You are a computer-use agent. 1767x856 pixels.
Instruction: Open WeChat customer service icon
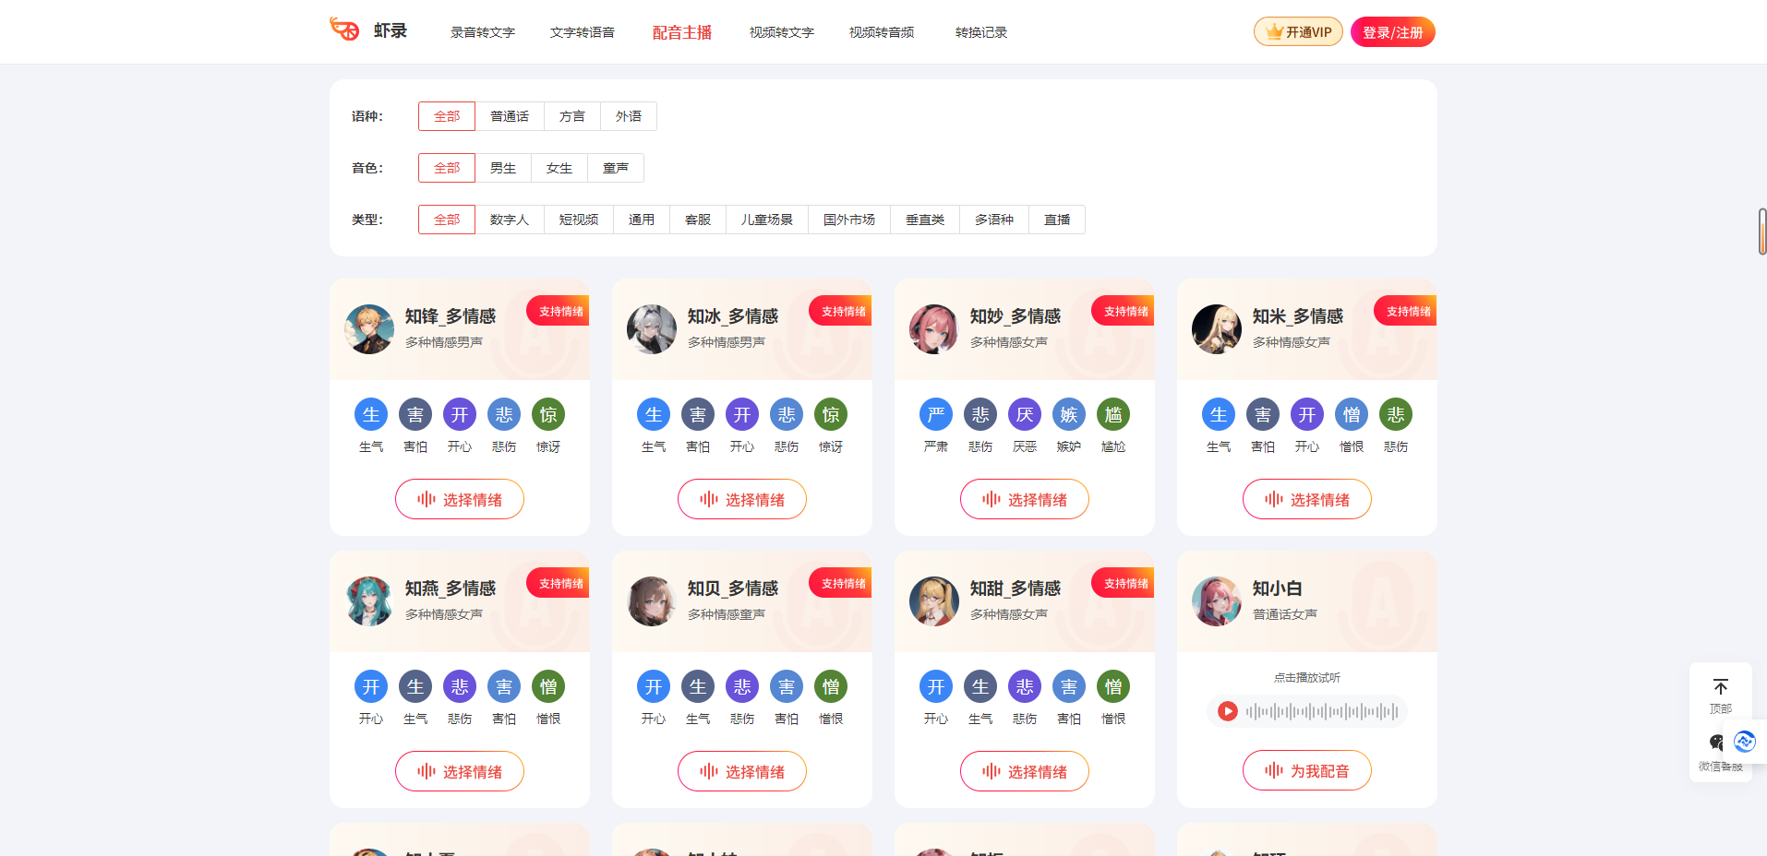pyautogui.click(x=1716, y=743)
